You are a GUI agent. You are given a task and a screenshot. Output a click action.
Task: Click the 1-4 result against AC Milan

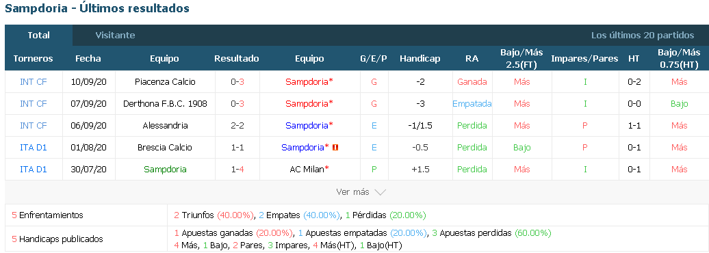tap(237, 170)
